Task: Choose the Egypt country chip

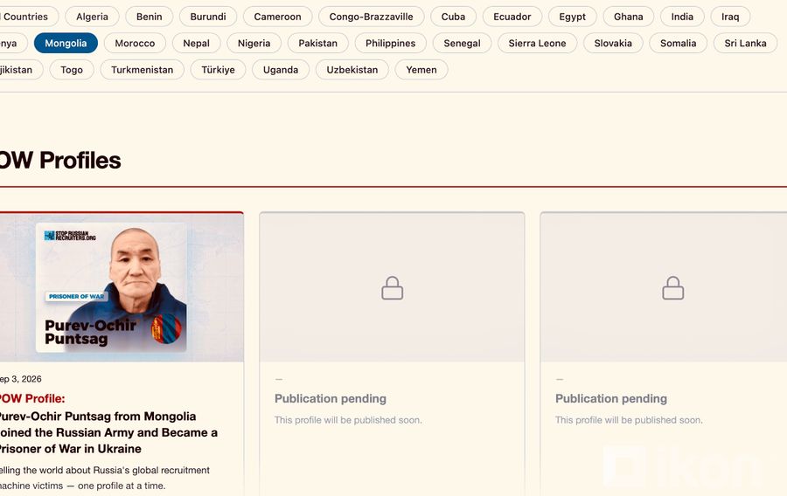Action: click(x=572, y=17)
